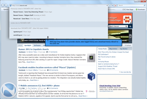The image size is (147, 99).
Task: Click inside the Search Neowin input field
Action: (117, 26)
